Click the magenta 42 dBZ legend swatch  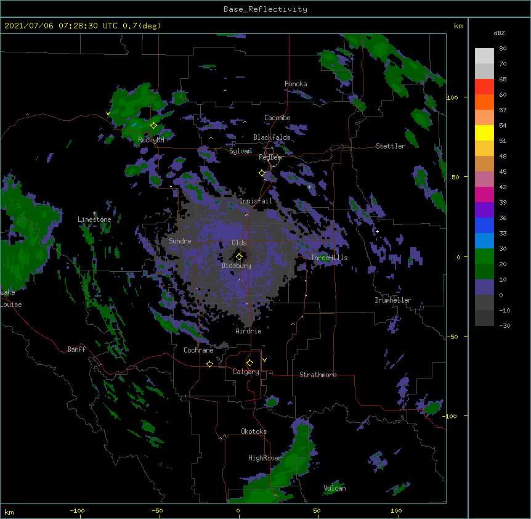pyautogui.click(x=484, y=194)
